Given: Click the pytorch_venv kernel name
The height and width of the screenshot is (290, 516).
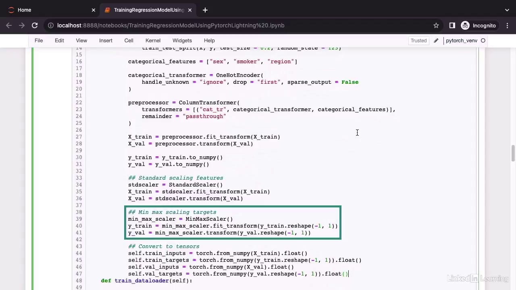Looking at the screenshot, I should pyautogui.click(x=462, y=40).
